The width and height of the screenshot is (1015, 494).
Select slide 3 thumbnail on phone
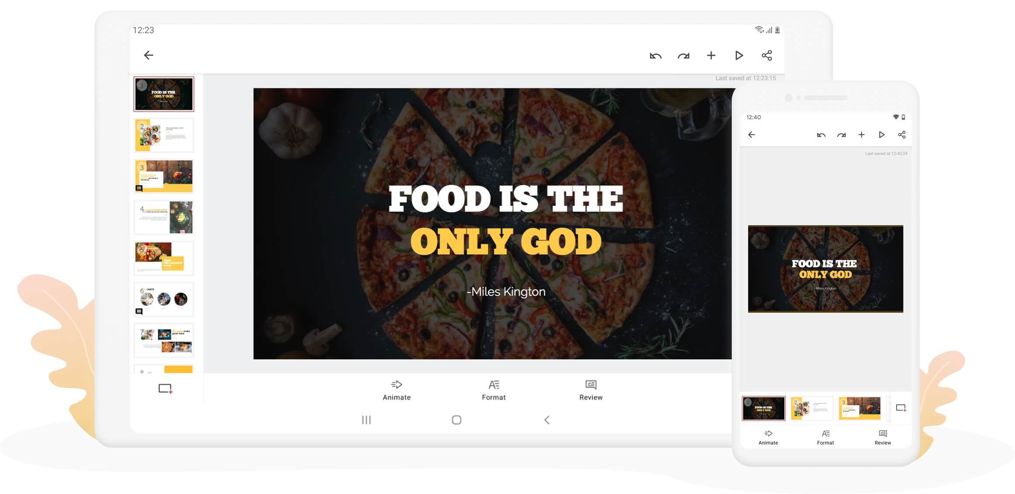tap(859, 408)
